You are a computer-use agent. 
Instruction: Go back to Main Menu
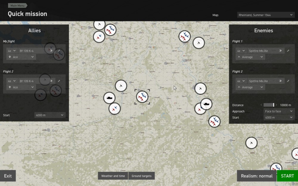(x=17, y=5)
